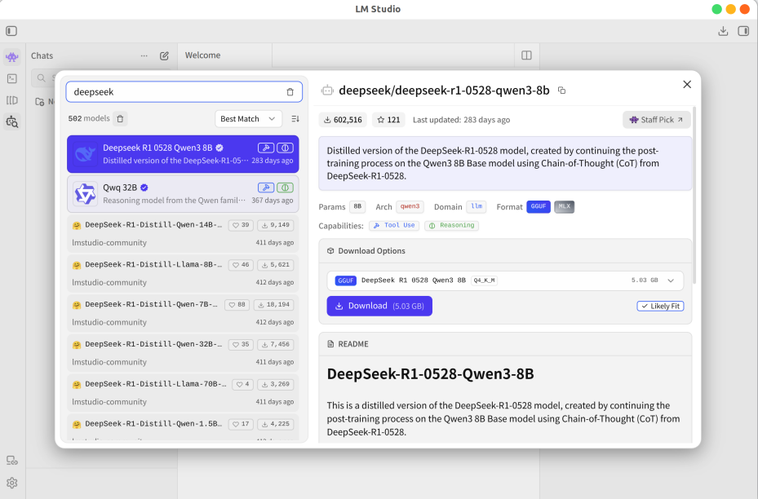
Task: Open the Chats three-dots menu
Action: coord(144,55)
